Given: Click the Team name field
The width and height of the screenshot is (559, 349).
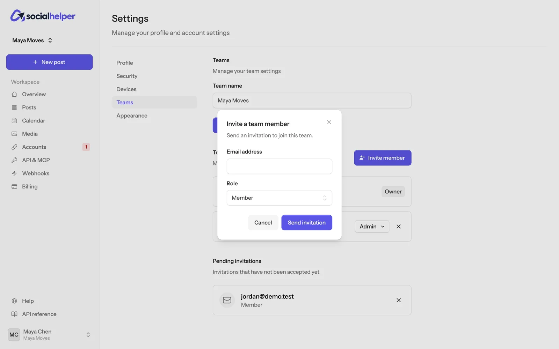Looking at the screenshot, I should click(x=312, y=101).
